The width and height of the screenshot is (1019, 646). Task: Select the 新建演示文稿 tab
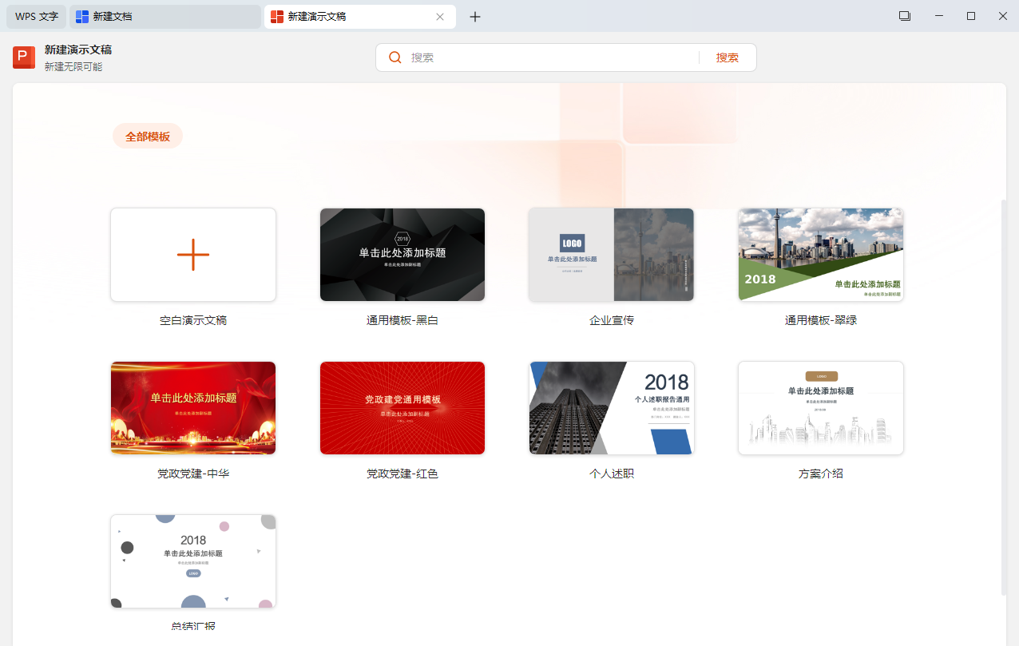[x=360, y=17]
